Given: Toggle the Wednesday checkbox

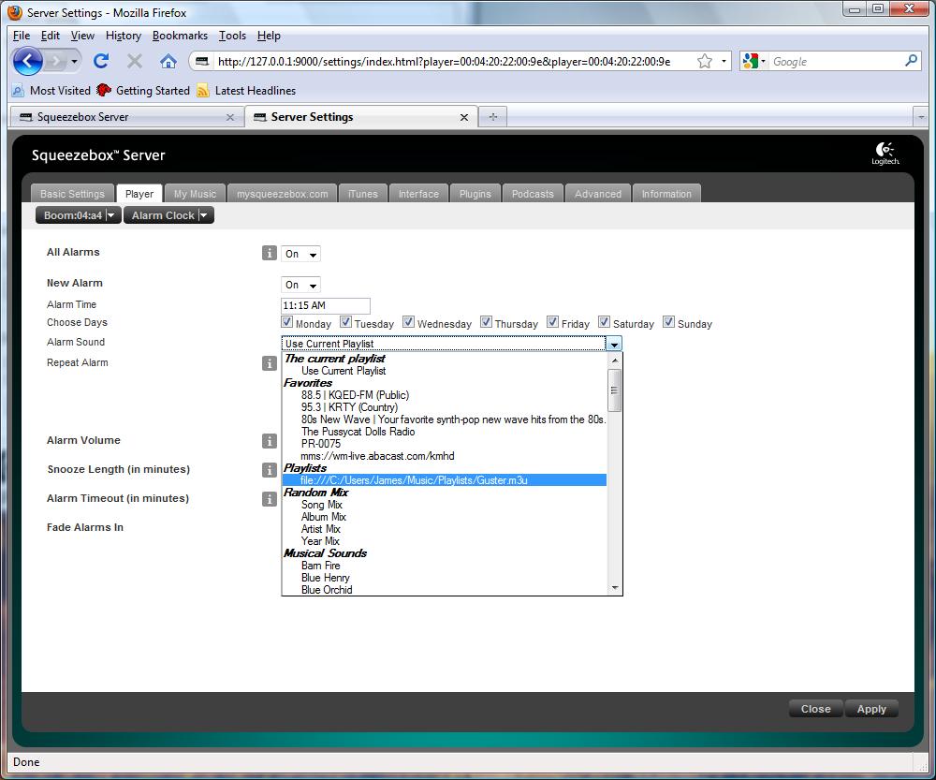Looking at the screenshot, I should 408,322.
